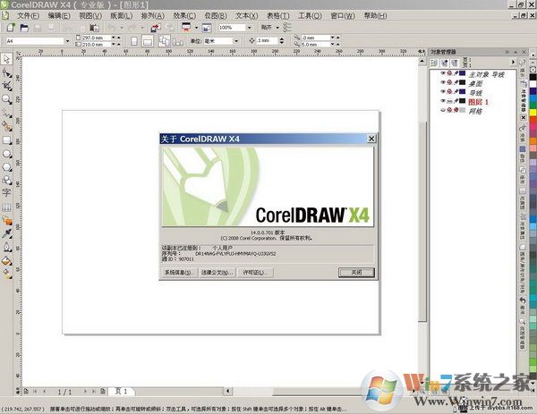Screen dimensions: 537x414
Task: Open the 效果(C) menu
Action: pyautogui.click(x=183, y=15)
